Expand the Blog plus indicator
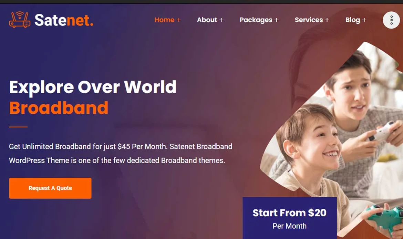The height and width of the screenshot is (239, 403). tap(364, 20)
